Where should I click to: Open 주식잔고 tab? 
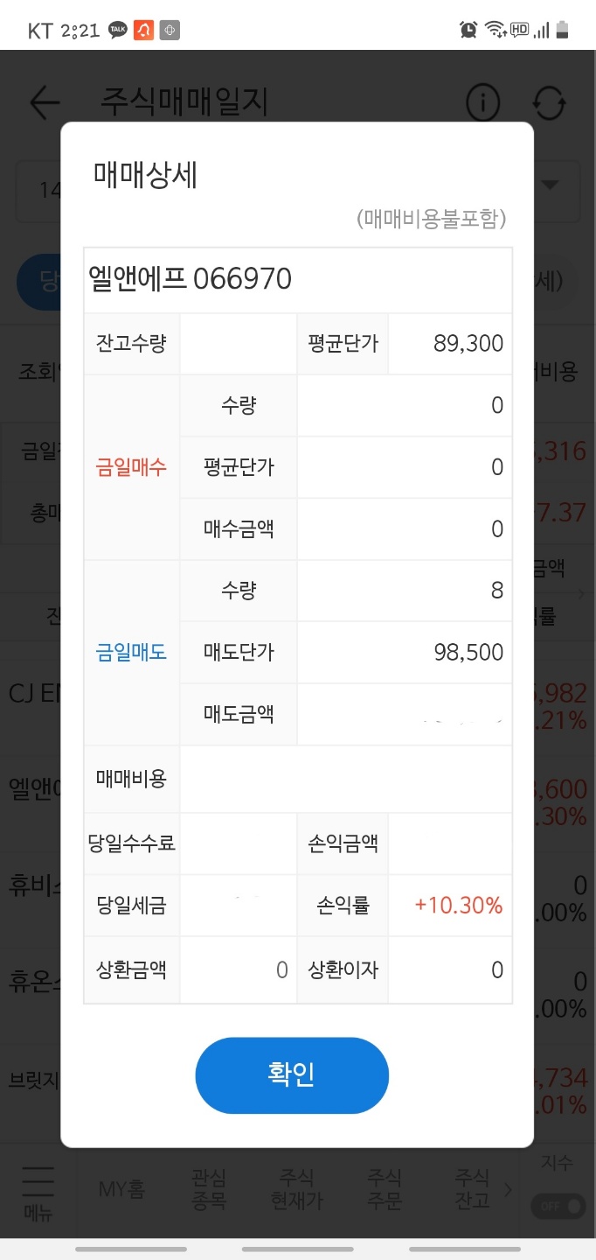point(472,1189)
